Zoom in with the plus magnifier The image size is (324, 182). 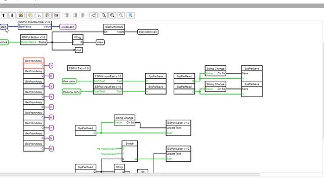[x=112, y=15]
